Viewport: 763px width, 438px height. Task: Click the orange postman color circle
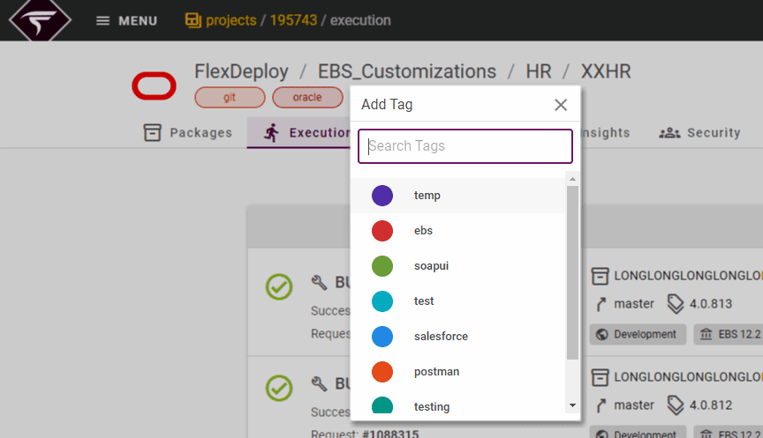tap(382, 372)
